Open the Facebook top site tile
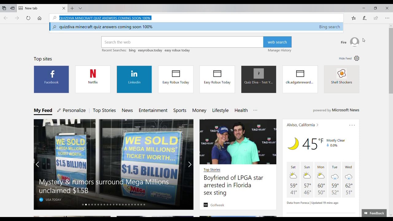 pos(51,79)
